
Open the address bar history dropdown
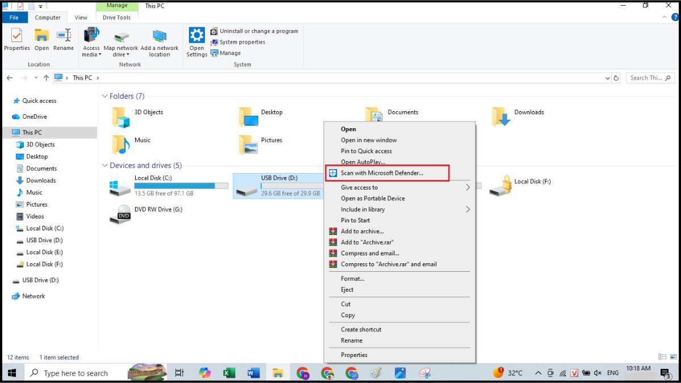[x=608, y=78]
